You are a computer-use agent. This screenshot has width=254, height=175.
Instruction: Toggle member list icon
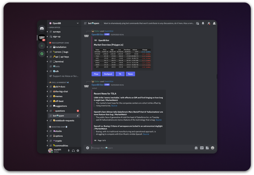214,23
